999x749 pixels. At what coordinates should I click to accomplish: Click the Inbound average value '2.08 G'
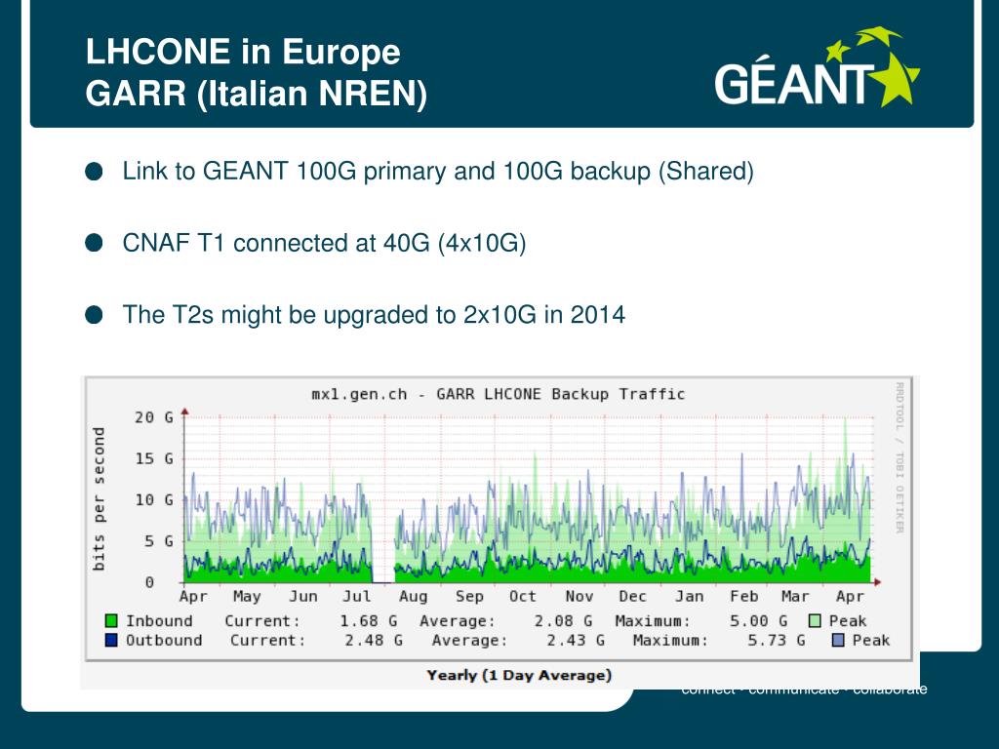coord(563,621)
